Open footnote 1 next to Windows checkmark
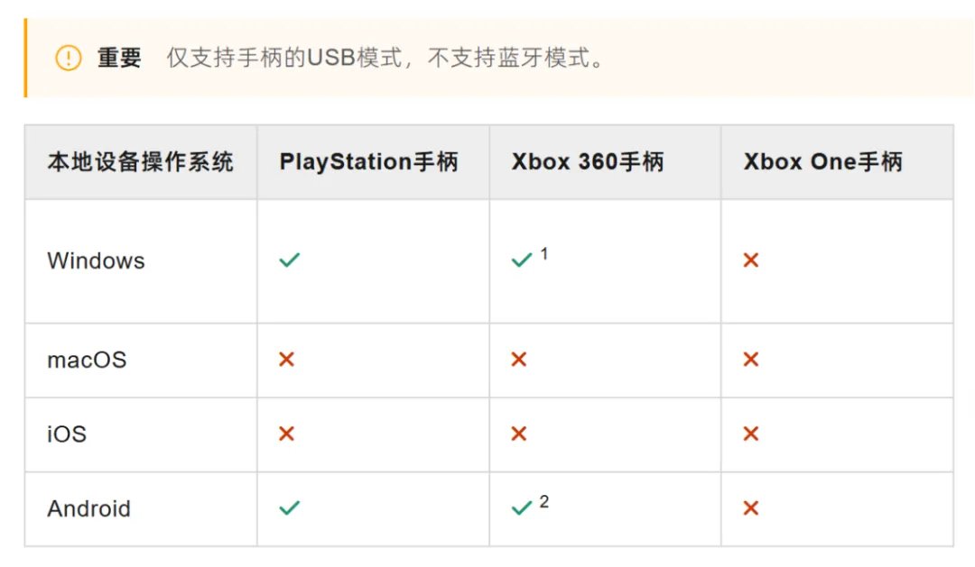The height and width of the screenshot is (567, 975). [x=544, y=253]
